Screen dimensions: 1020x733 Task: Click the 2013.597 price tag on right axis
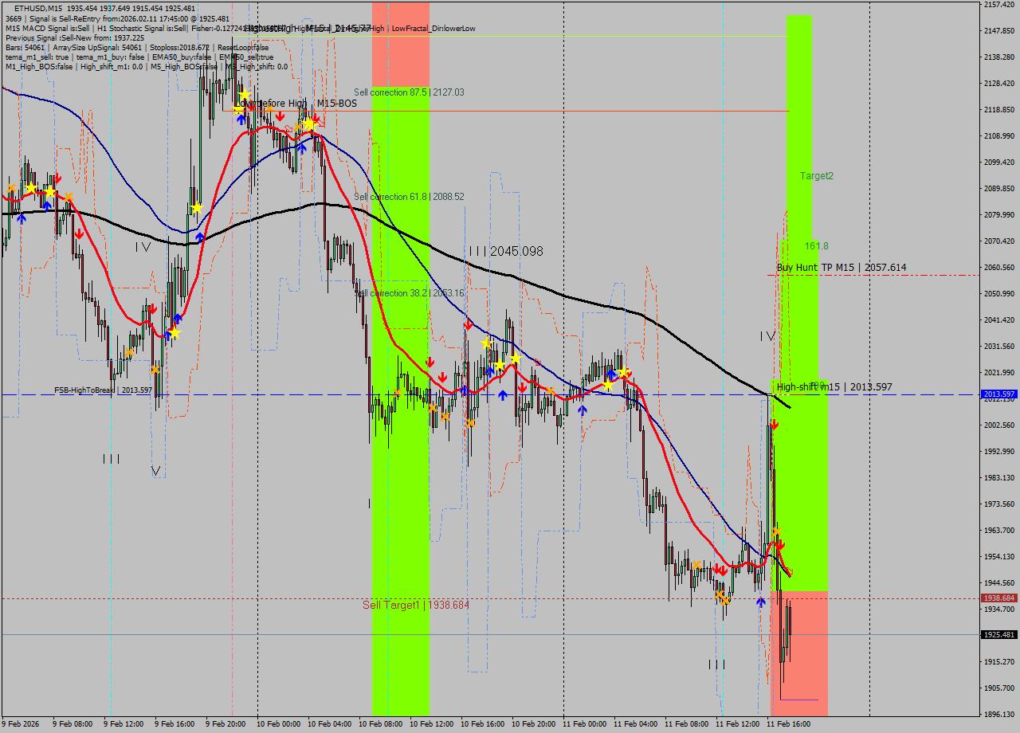(x=998, y=394)
